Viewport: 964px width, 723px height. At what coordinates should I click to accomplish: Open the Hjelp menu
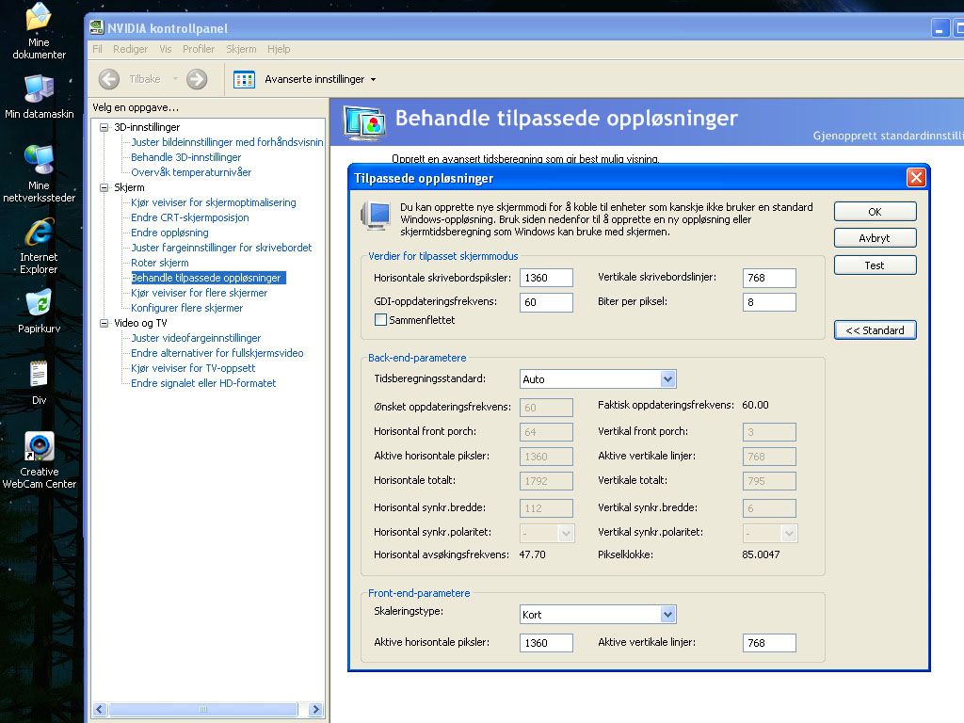pos(279,49)
